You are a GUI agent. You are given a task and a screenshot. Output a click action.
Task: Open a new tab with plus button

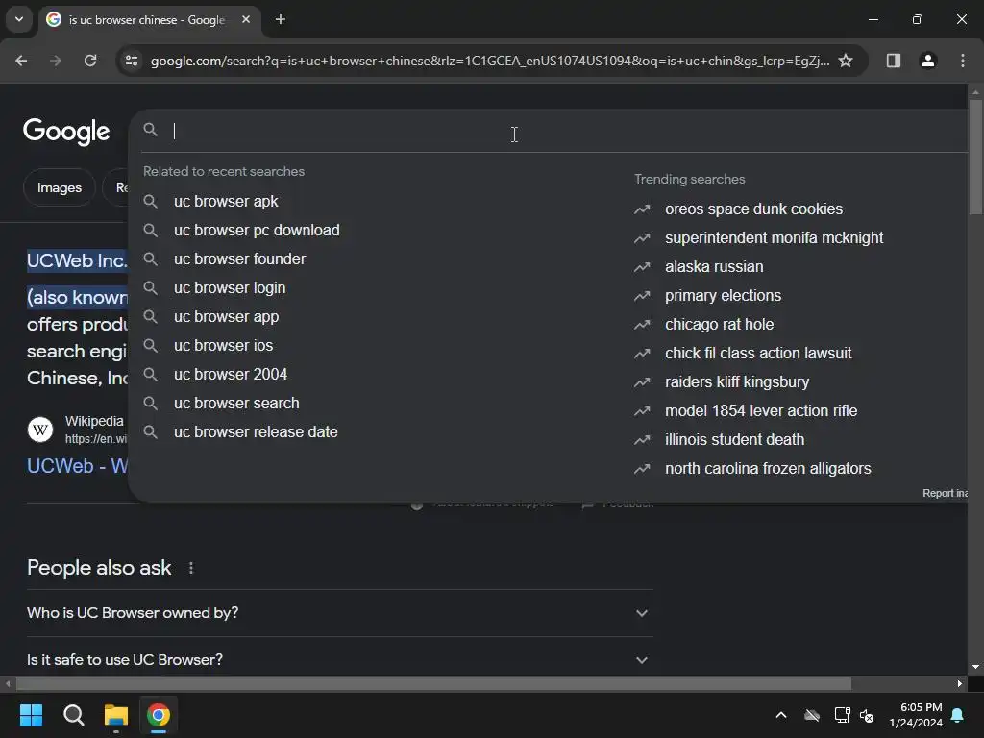click(x=281, y=20)
